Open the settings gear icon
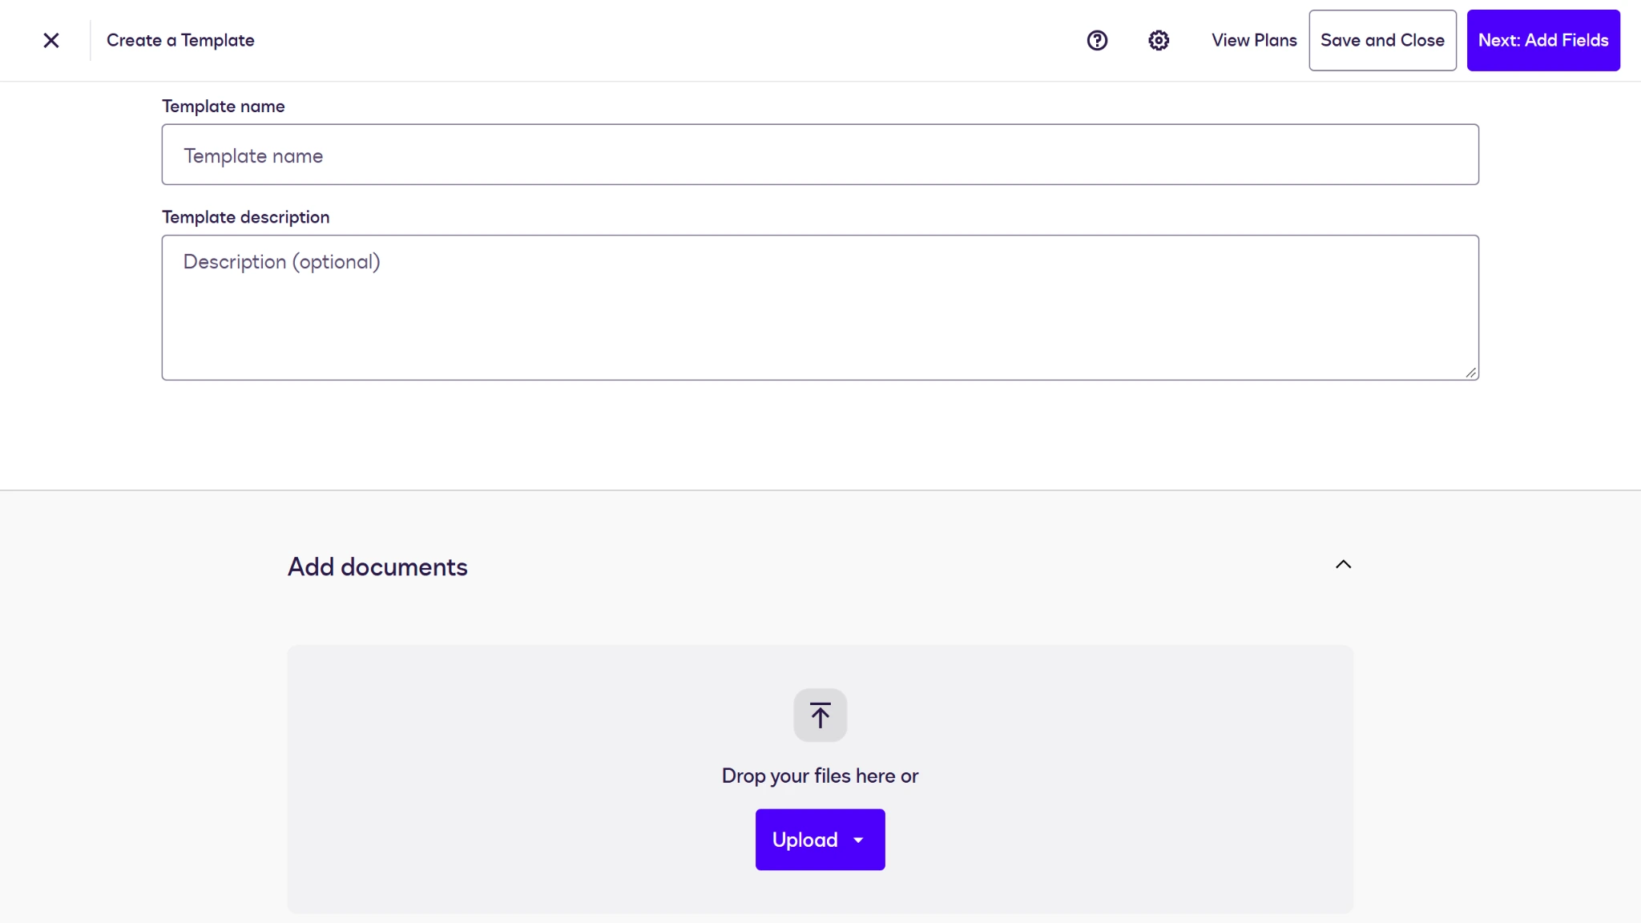This screenshot has height=923, width=1641. coord(1159,40)
